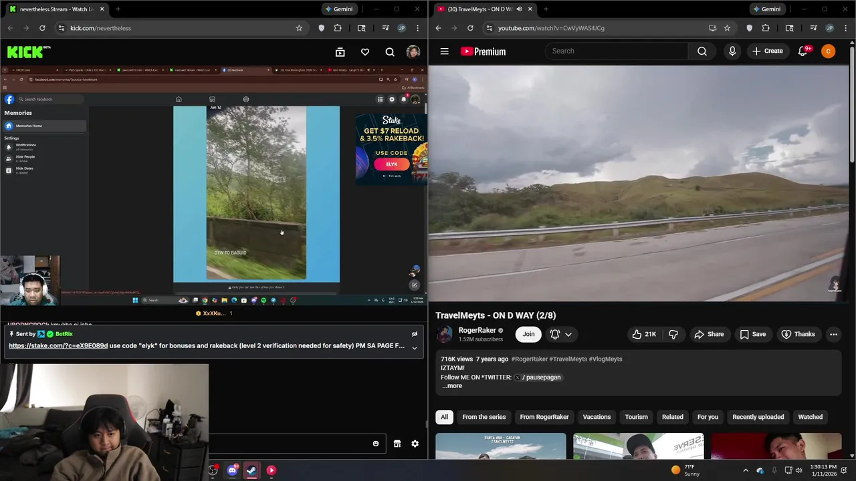Reload the YouTube page
The image size is (856, 481).
[470, 28]
